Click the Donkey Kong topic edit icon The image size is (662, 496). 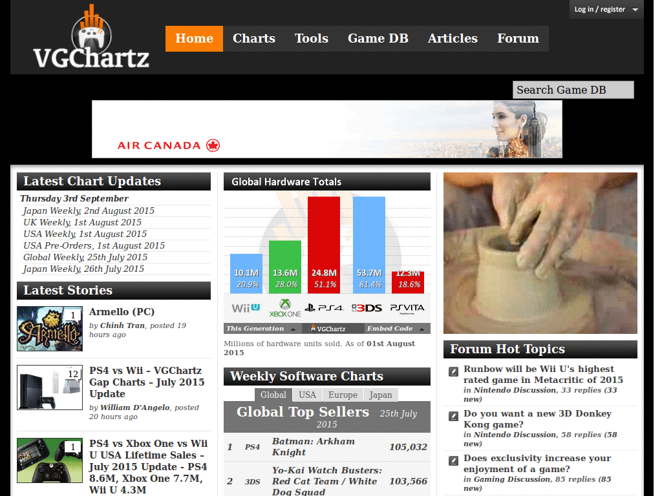pos(453,417)
